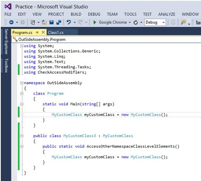Open the toolbar overflow options arrow

point(189,24)
